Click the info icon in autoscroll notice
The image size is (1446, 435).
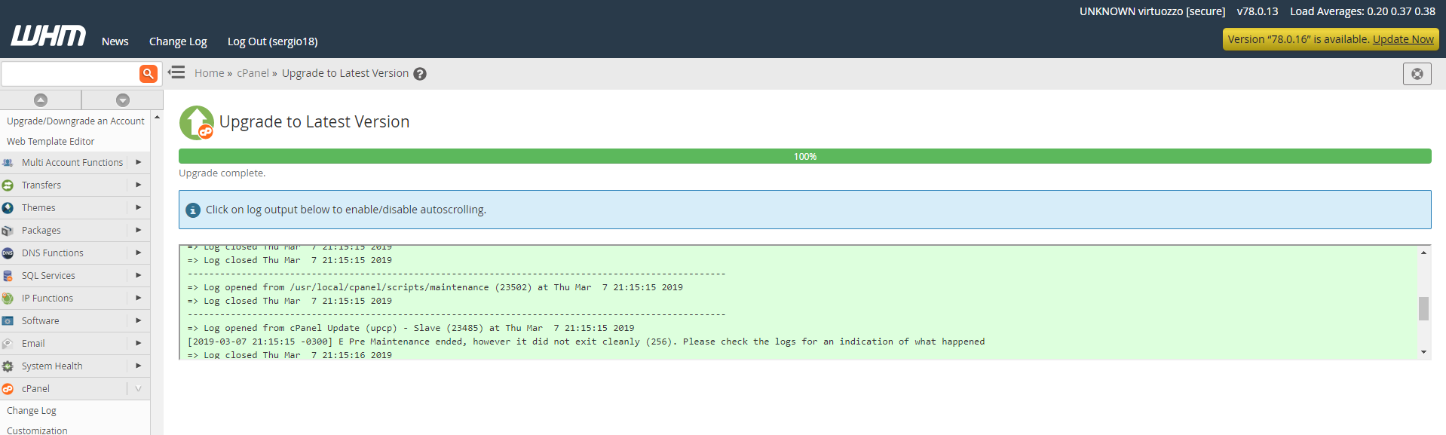point(193,210)
